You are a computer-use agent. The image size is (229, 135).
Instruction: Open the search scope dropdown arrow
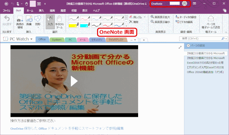click(226, 39)
